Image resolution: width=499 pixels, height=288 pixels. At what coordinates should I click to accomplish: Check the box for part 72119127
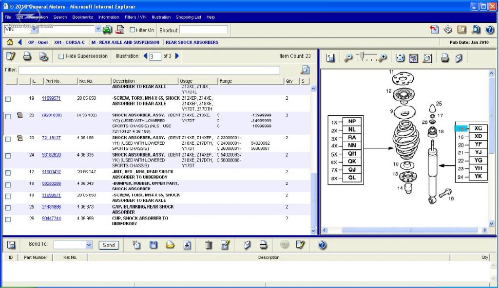[x=8, y=139]
